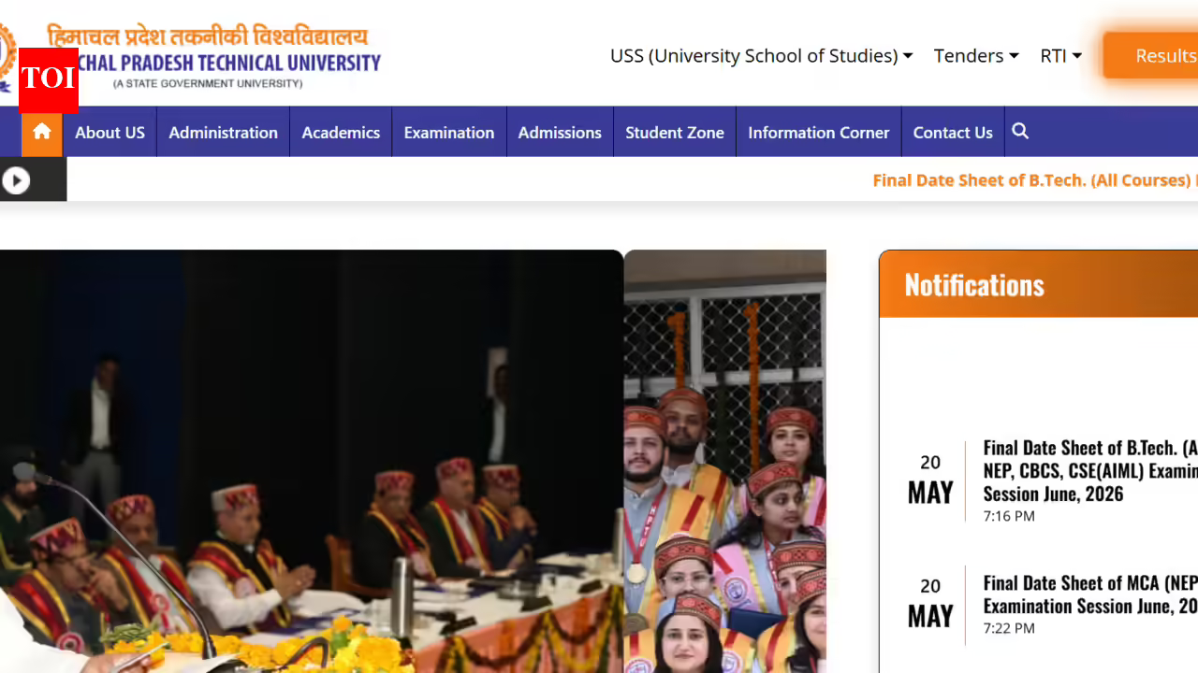Open the search magnifier icon
The image size is (1198, 673).
(1020, 132)
